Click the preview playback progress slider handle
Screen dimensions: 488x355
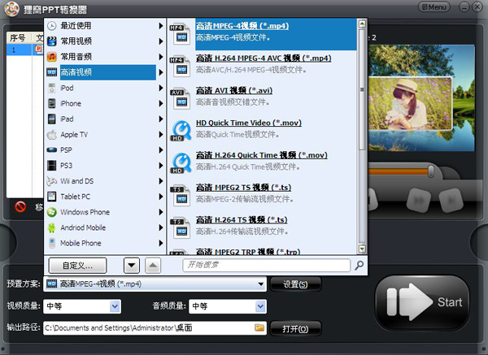tap(431, 171)
